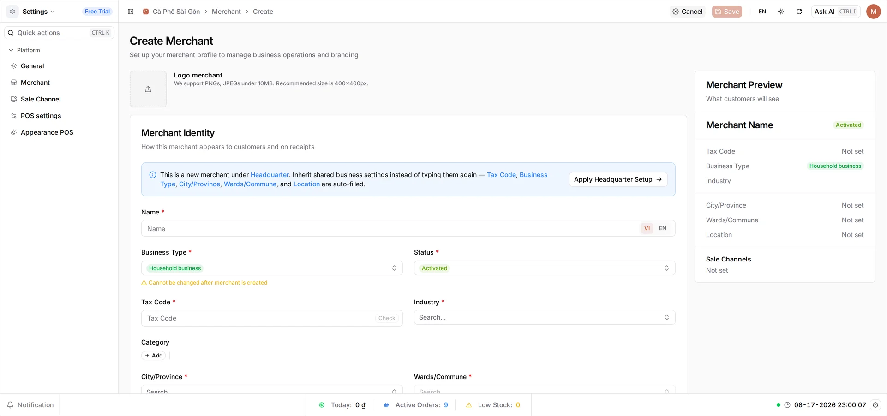Viewport: 887px width, 416px height.
Task: Open the Business Type dropdown
Action: 272,268
